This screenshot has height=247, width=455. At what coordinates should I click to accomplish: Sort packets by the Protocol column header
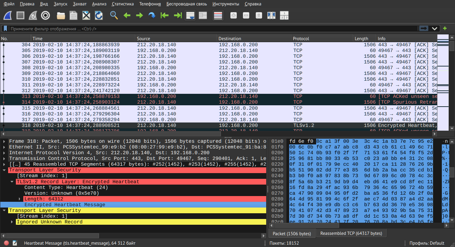click(x=322, y=38)
